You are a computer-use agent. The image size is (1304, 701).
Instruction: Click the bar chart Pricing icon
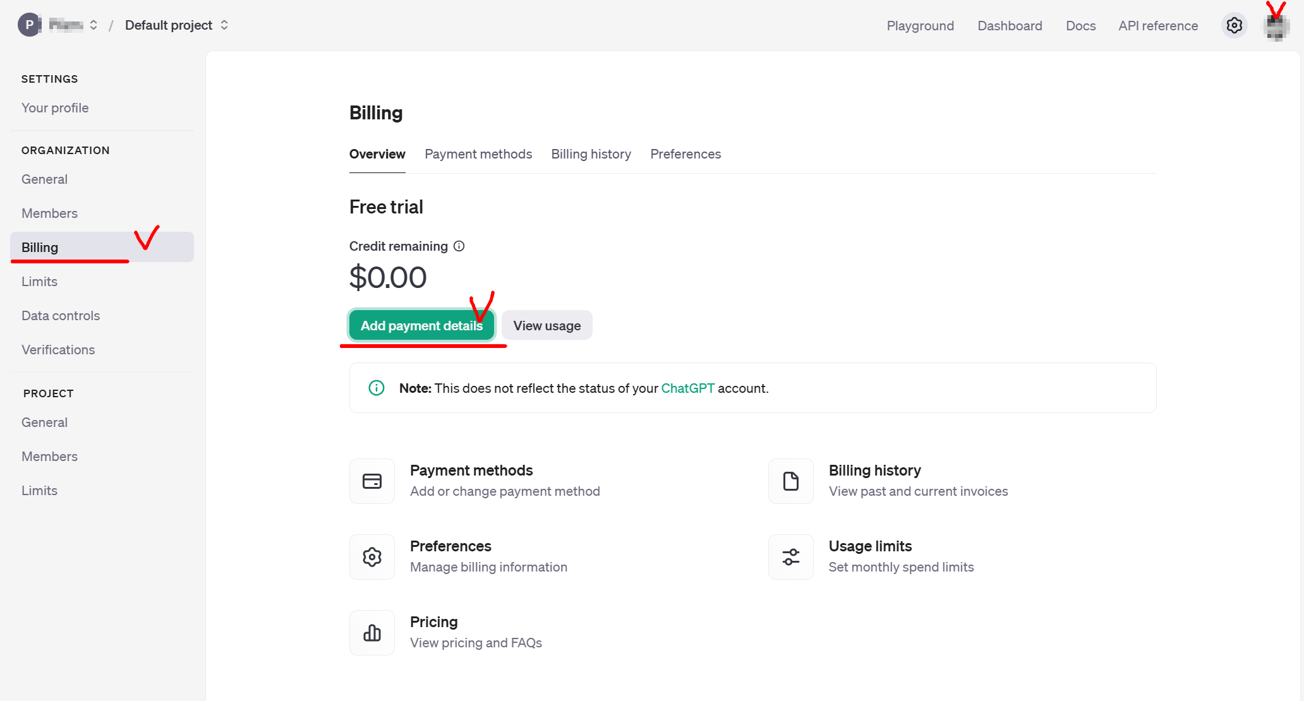[372, 633]
